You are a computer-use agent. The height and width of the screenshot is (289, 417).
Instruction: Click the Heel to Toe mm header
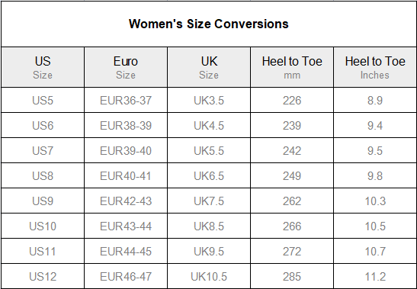tap(292, 67)
